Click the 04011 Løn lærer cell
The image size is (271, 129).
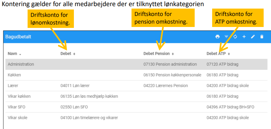coord(75,86)
